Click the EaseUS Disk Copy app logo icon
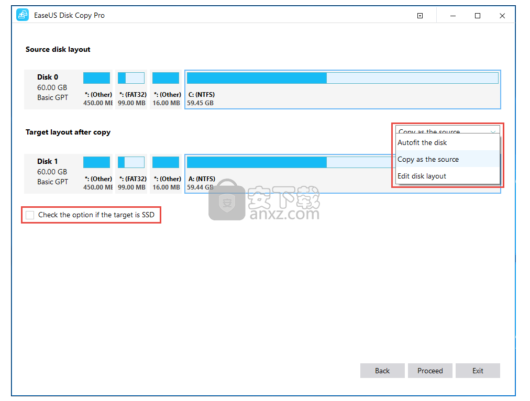 23,15
